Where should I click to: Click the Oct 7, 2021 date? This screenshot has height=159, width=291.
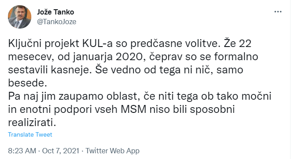61,151
